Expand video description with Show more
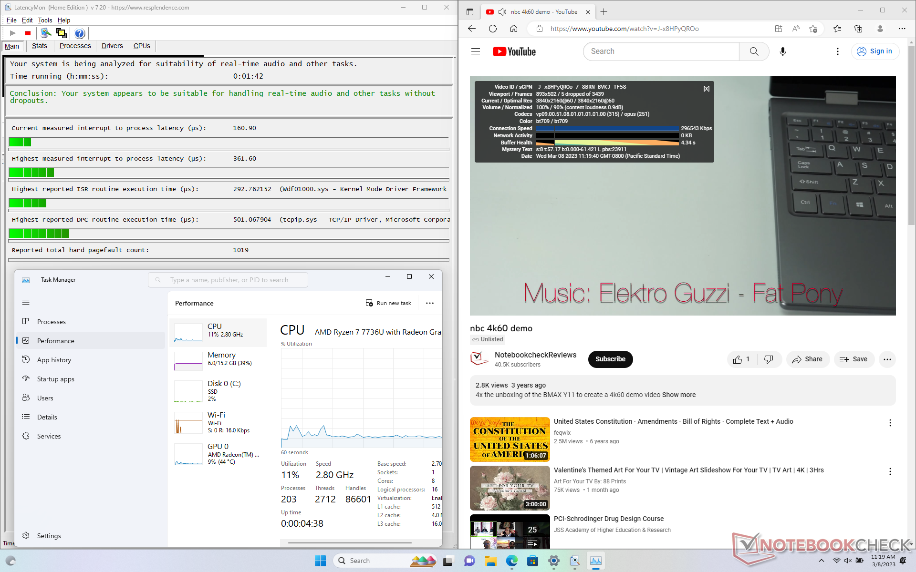This screenshot has height=572, width=916. pyautogui.click(x=678, y=395)
